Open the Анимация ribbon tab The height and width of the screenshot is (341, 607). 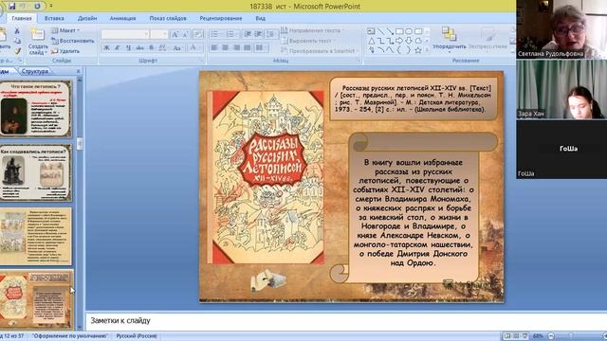pos(122,18)
